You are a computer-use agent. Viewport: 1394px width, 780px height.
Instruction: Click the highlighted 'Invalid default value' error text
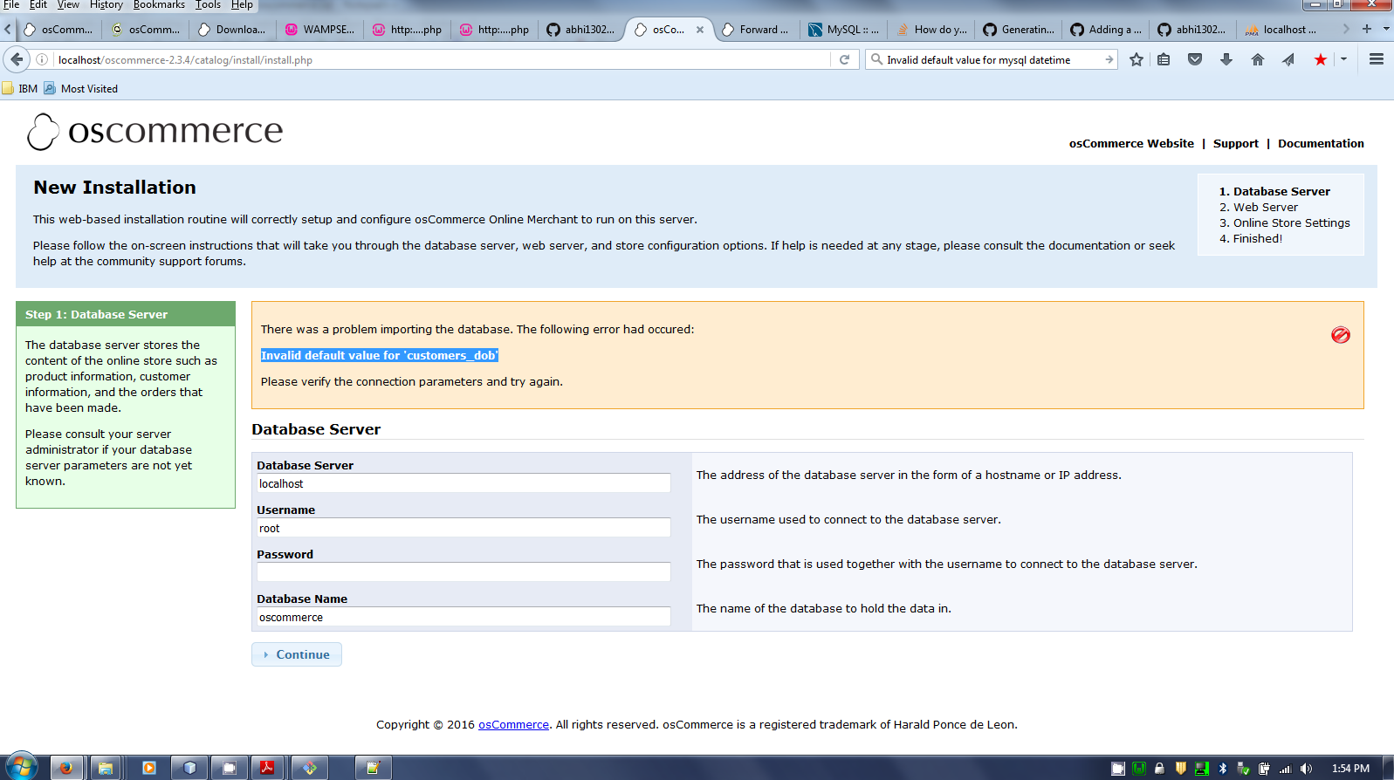pyautogui.click(x=380, y=355)
